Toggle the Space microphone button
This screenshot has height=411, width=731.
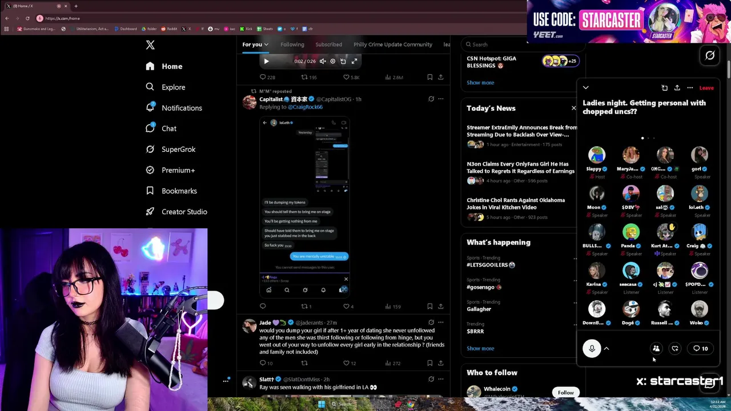tap(592, 348)
